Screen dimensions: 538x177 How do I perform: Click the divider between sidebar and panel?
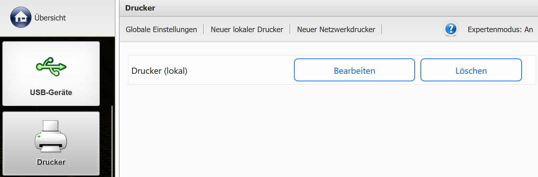[117, 103]
